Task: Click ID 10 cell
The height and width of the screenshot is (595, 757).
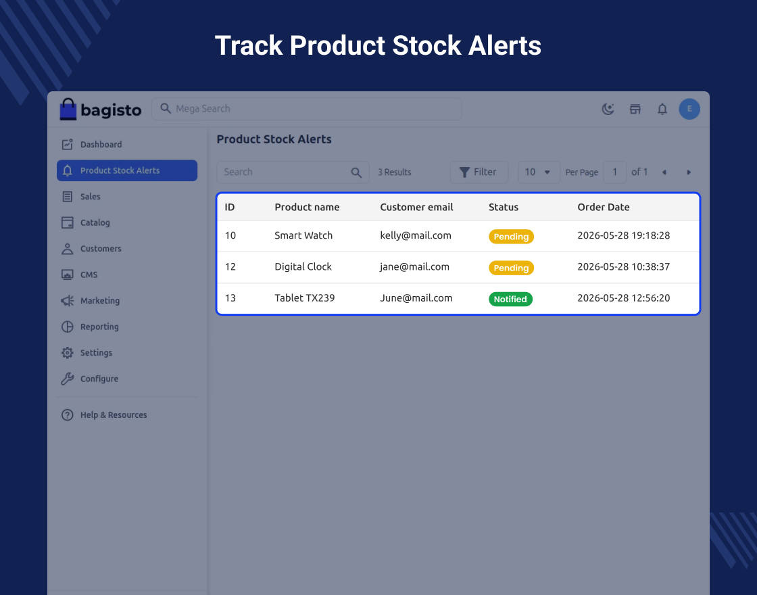Action: pyautogui.click(x=230, y=236)
